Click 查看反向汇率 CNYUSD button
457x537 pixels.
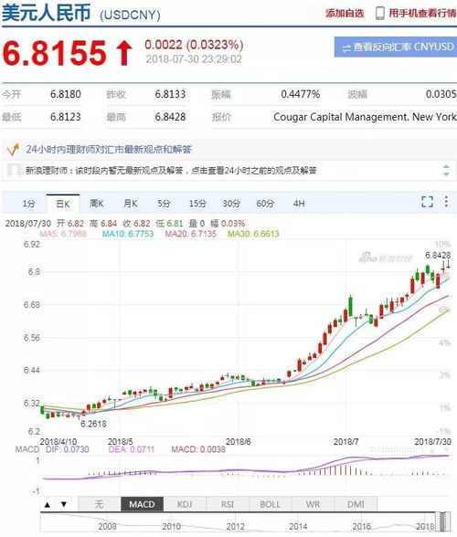(x=396, y=47)
